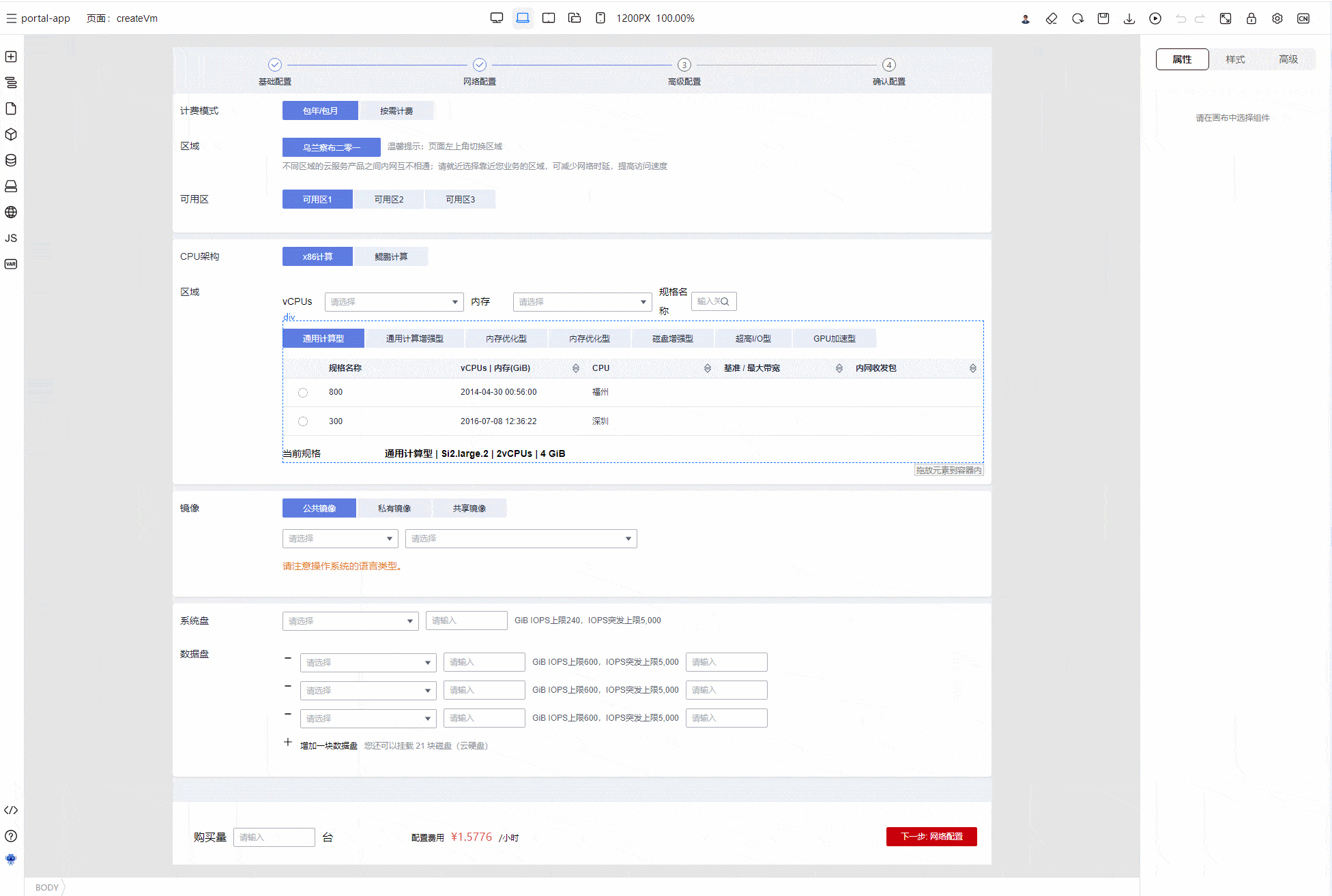Open the vCPUs dropdown
The width and height of the screenshot is (1332, 896).
coord(394,301)
